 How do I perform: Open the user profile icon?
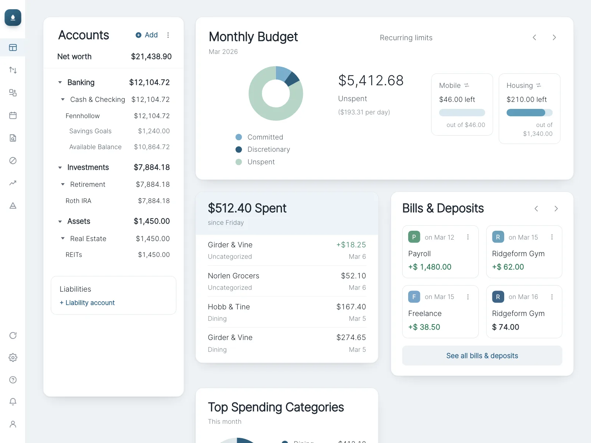click(x=13, y=424)
